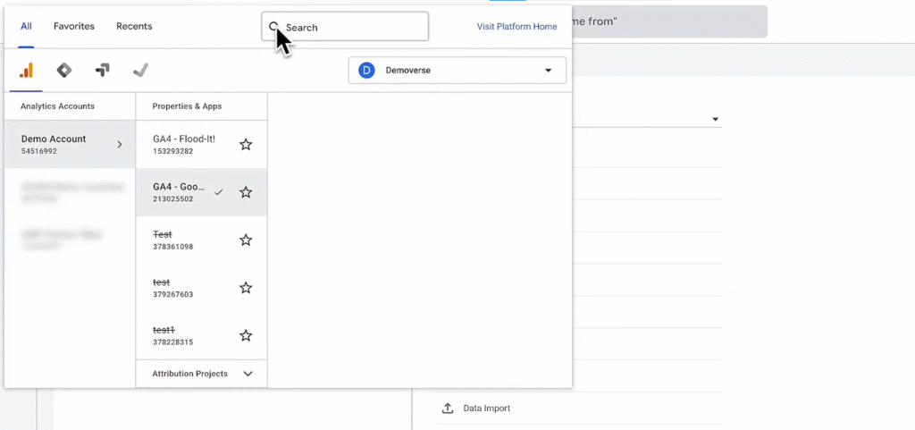Switch to the All tab

[26, 26]
